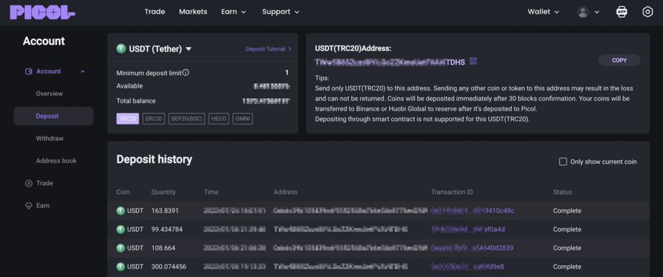Copy the deposit address with COPY button
Screen dimensions: 663x277
coord(620,60)
